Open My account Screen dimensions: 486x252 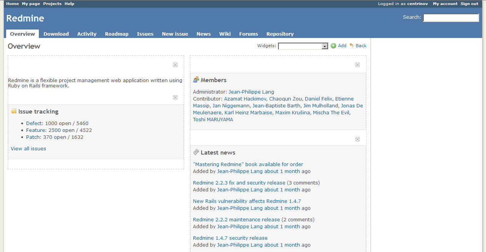pyautogui.click(x=445, y=4)
